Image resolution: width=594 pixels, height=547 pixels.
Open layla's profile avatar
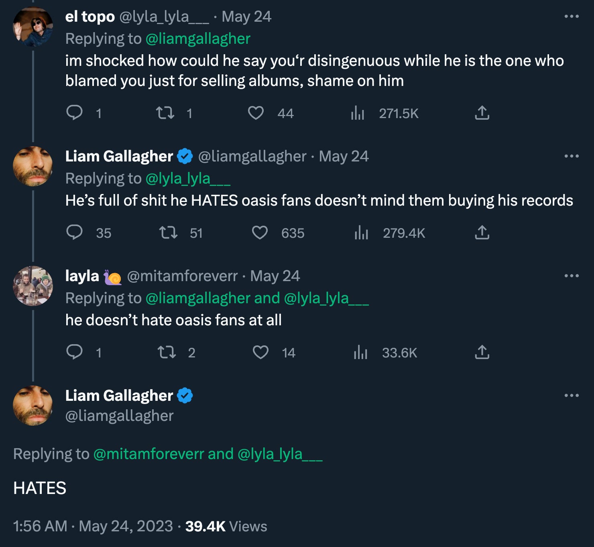33,286
